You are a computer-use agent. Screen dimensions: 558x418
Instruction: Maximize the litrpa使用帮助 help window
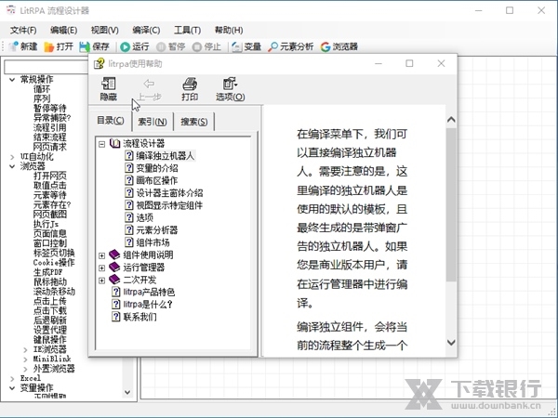coord(409,63)
